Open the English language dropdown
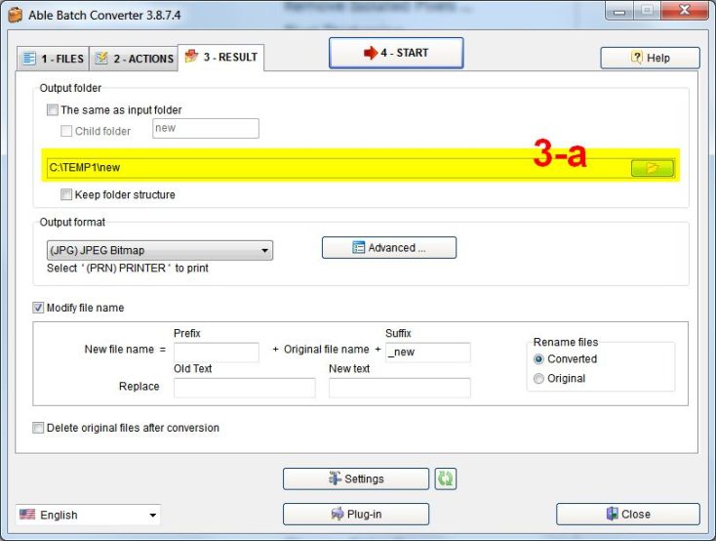The width and height of the screenshot is (716, 541). 88,515
